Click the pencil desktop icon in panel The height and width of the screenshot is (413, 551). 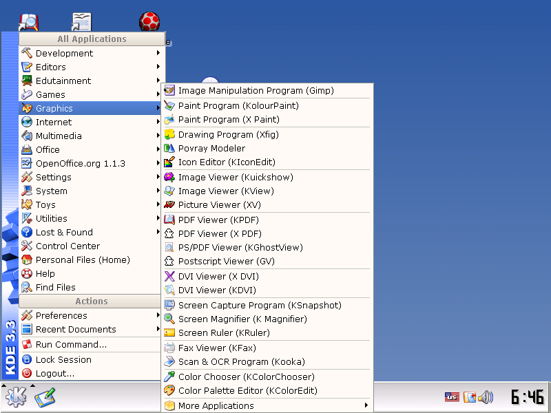pyautogui.click(x=45, y=397)
